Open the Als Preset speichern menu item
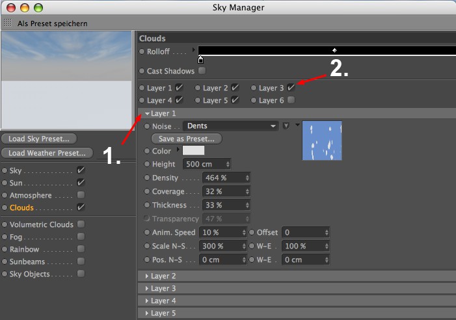The width and height of the screenshot is (456, 320). click(52, 23)
